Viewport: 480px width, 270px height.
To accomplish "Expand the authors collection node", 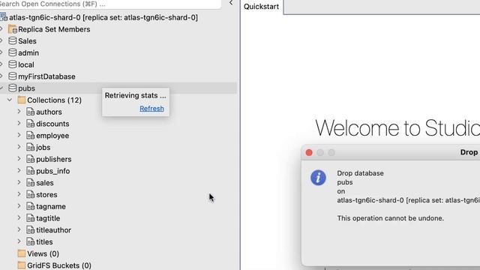I will click(x=19, y=112).
